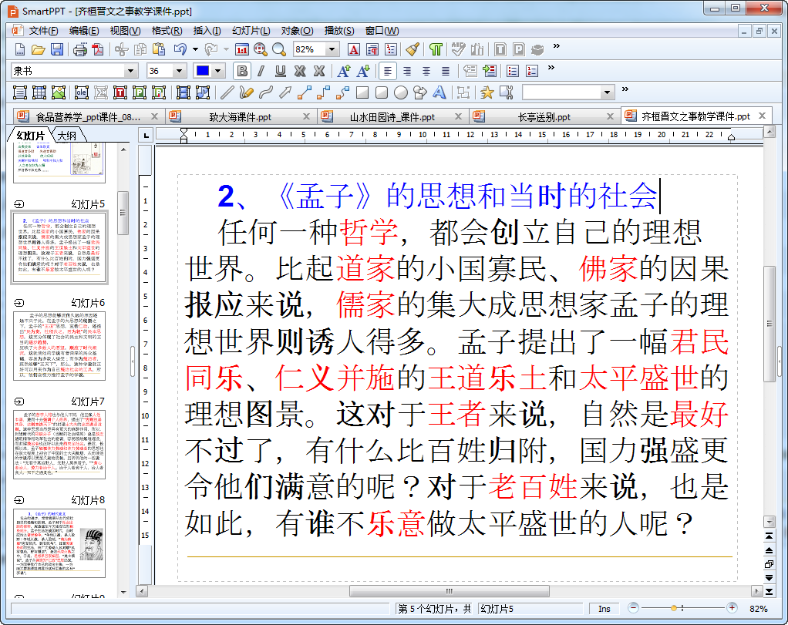Click the blue font color swatch
Viewport: 788px width, 625px height.
(x=203, y=71)
